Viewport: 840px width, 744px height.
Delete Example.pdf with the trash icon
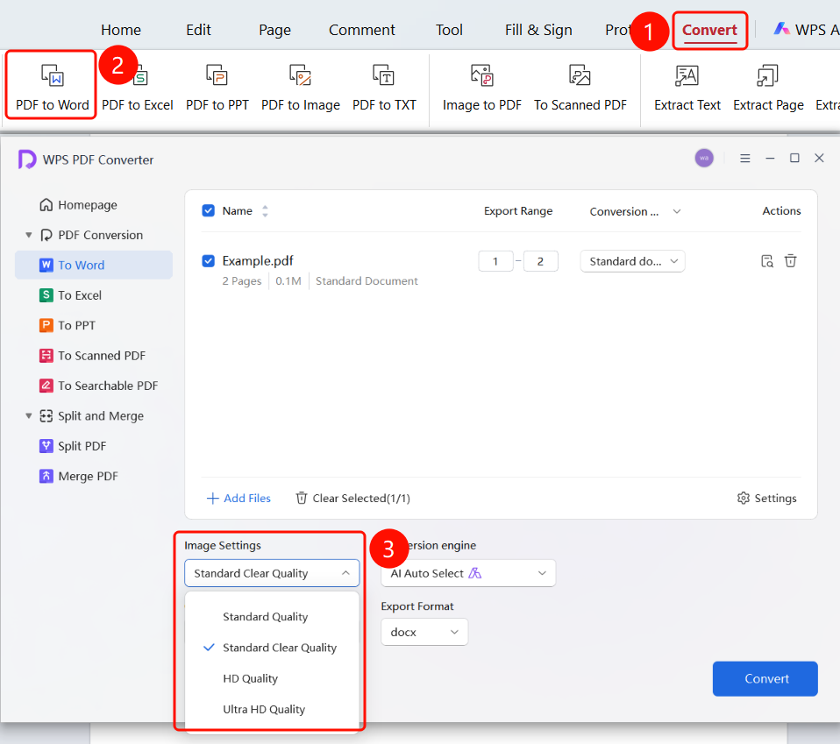tap(791, 261)
